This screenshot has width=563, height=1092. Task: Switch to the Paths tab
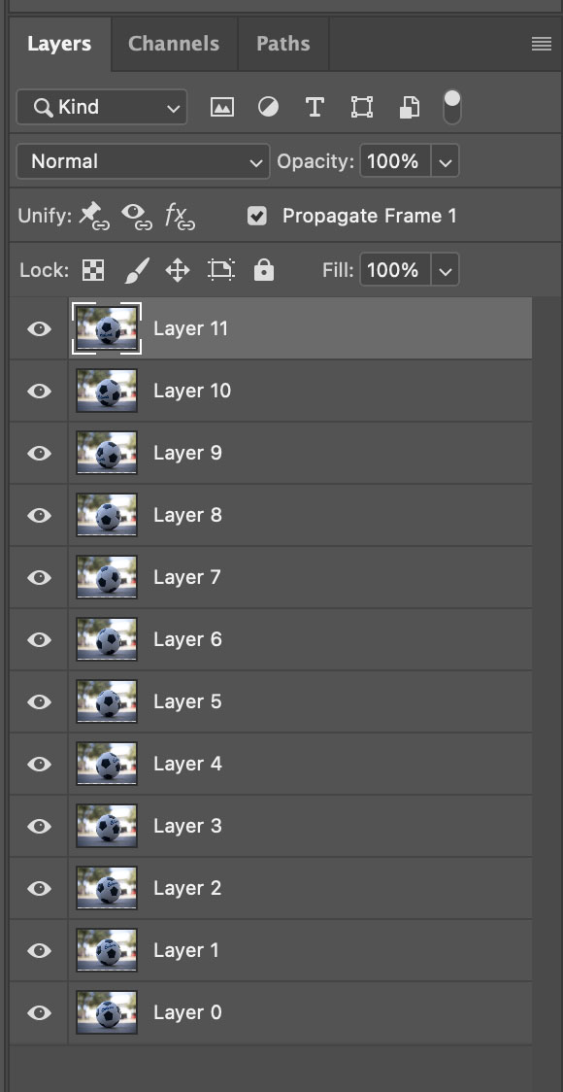click(x=283, y=44)
